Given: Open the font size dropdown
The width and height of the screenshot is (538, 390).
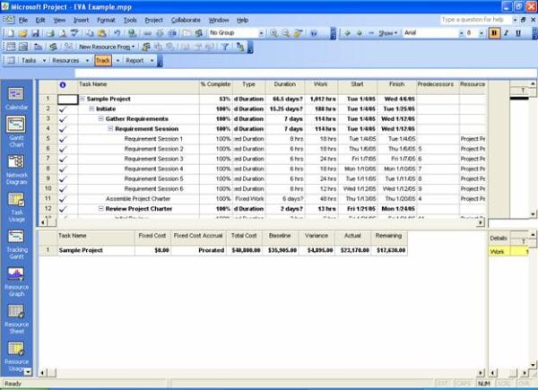Looking at the screenshot, I should (x=482, y=33).
